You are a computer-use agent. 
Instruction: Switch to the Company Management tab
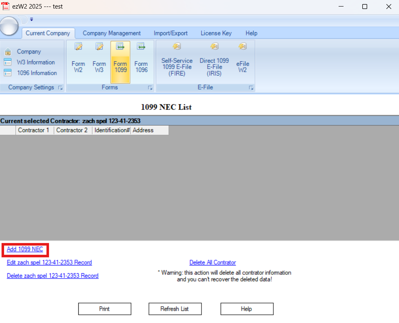[x=111, y=33]
